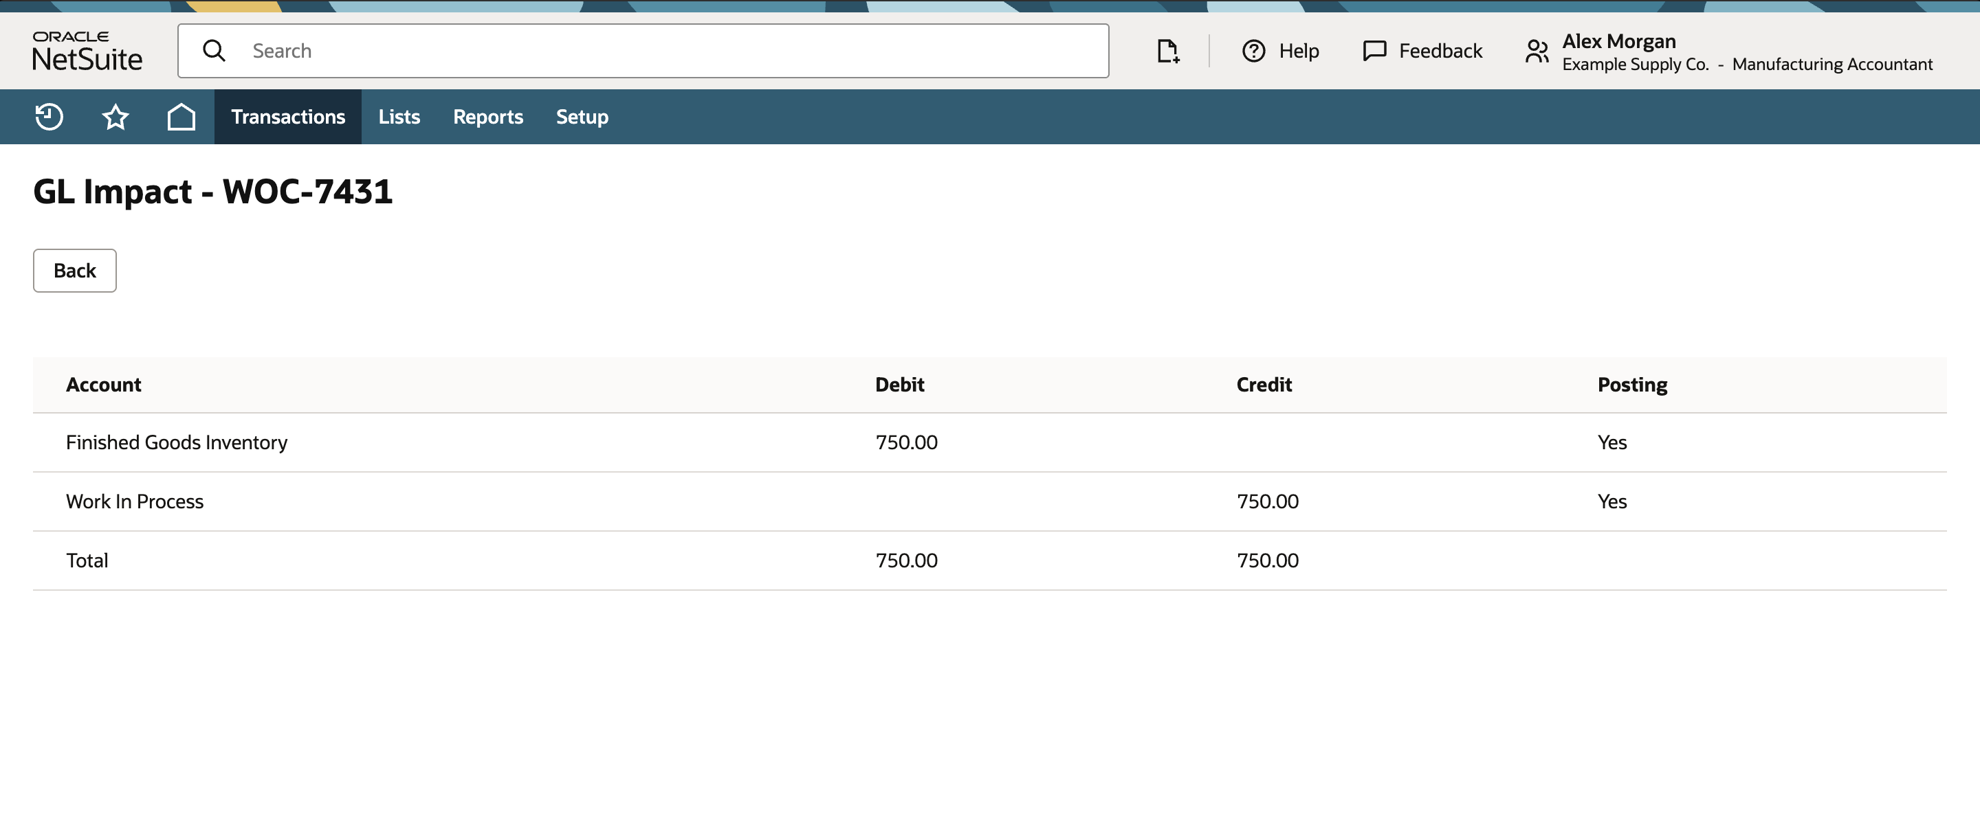Click Finished Goods Inventory debit 750.00
This screenshot has height=825, width=1980.
pos(906,442)
